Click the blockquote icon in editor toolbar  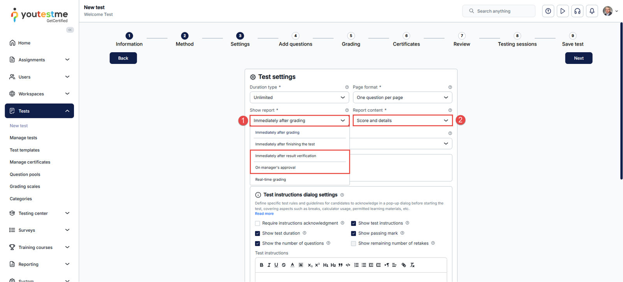pos(341,265)
